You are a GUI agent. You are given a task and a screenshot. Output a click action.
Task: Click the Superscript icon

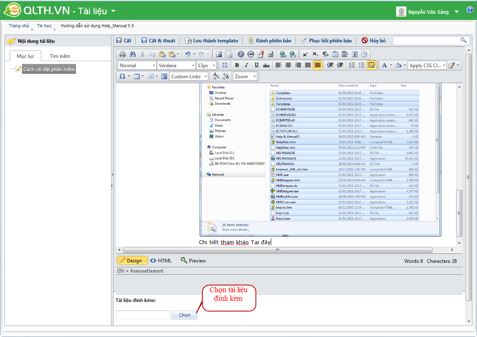pos(305,54)
